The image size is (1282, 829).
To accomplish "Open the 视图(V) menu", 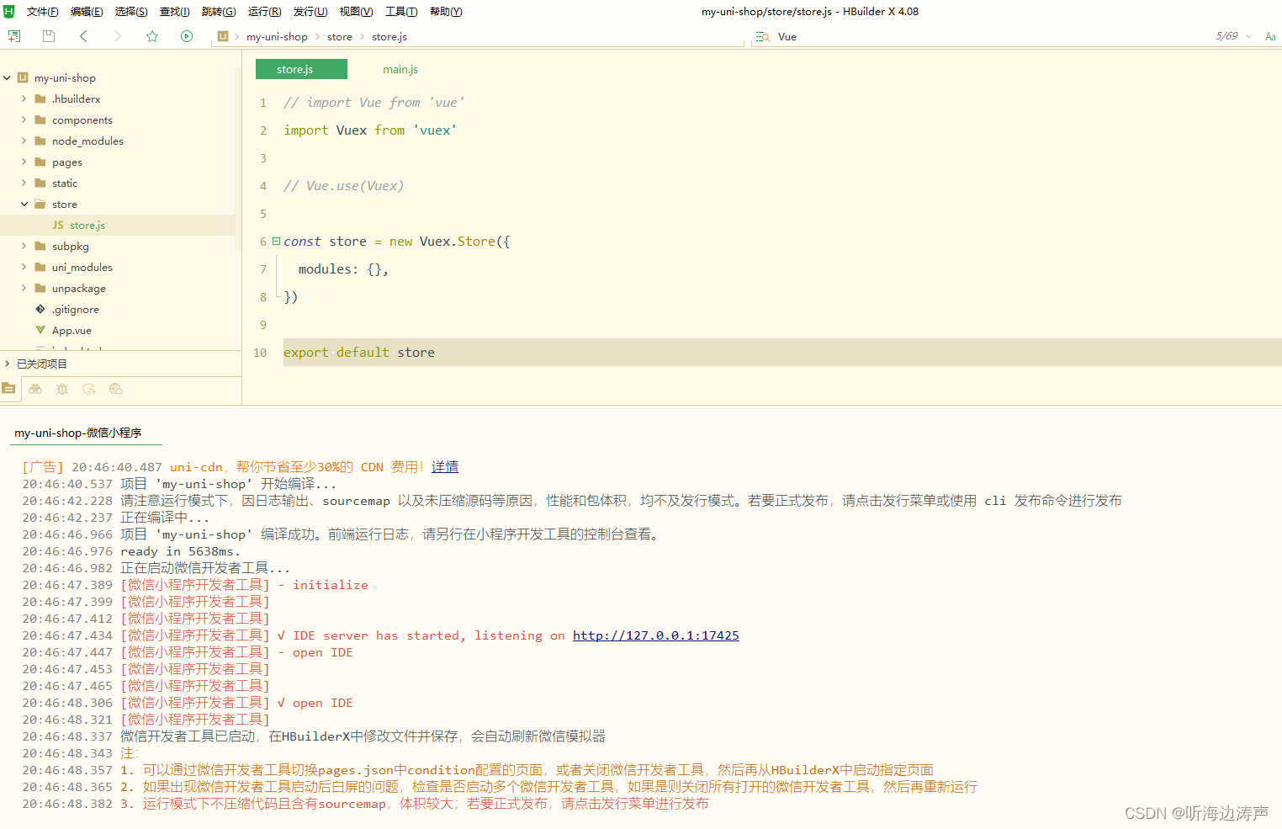I will [x=356, y=12].
